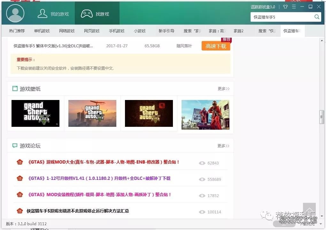This screenshot has height=230, width=326.
Task: Click the scrollbar up arrow
Action: click(322, 41)
